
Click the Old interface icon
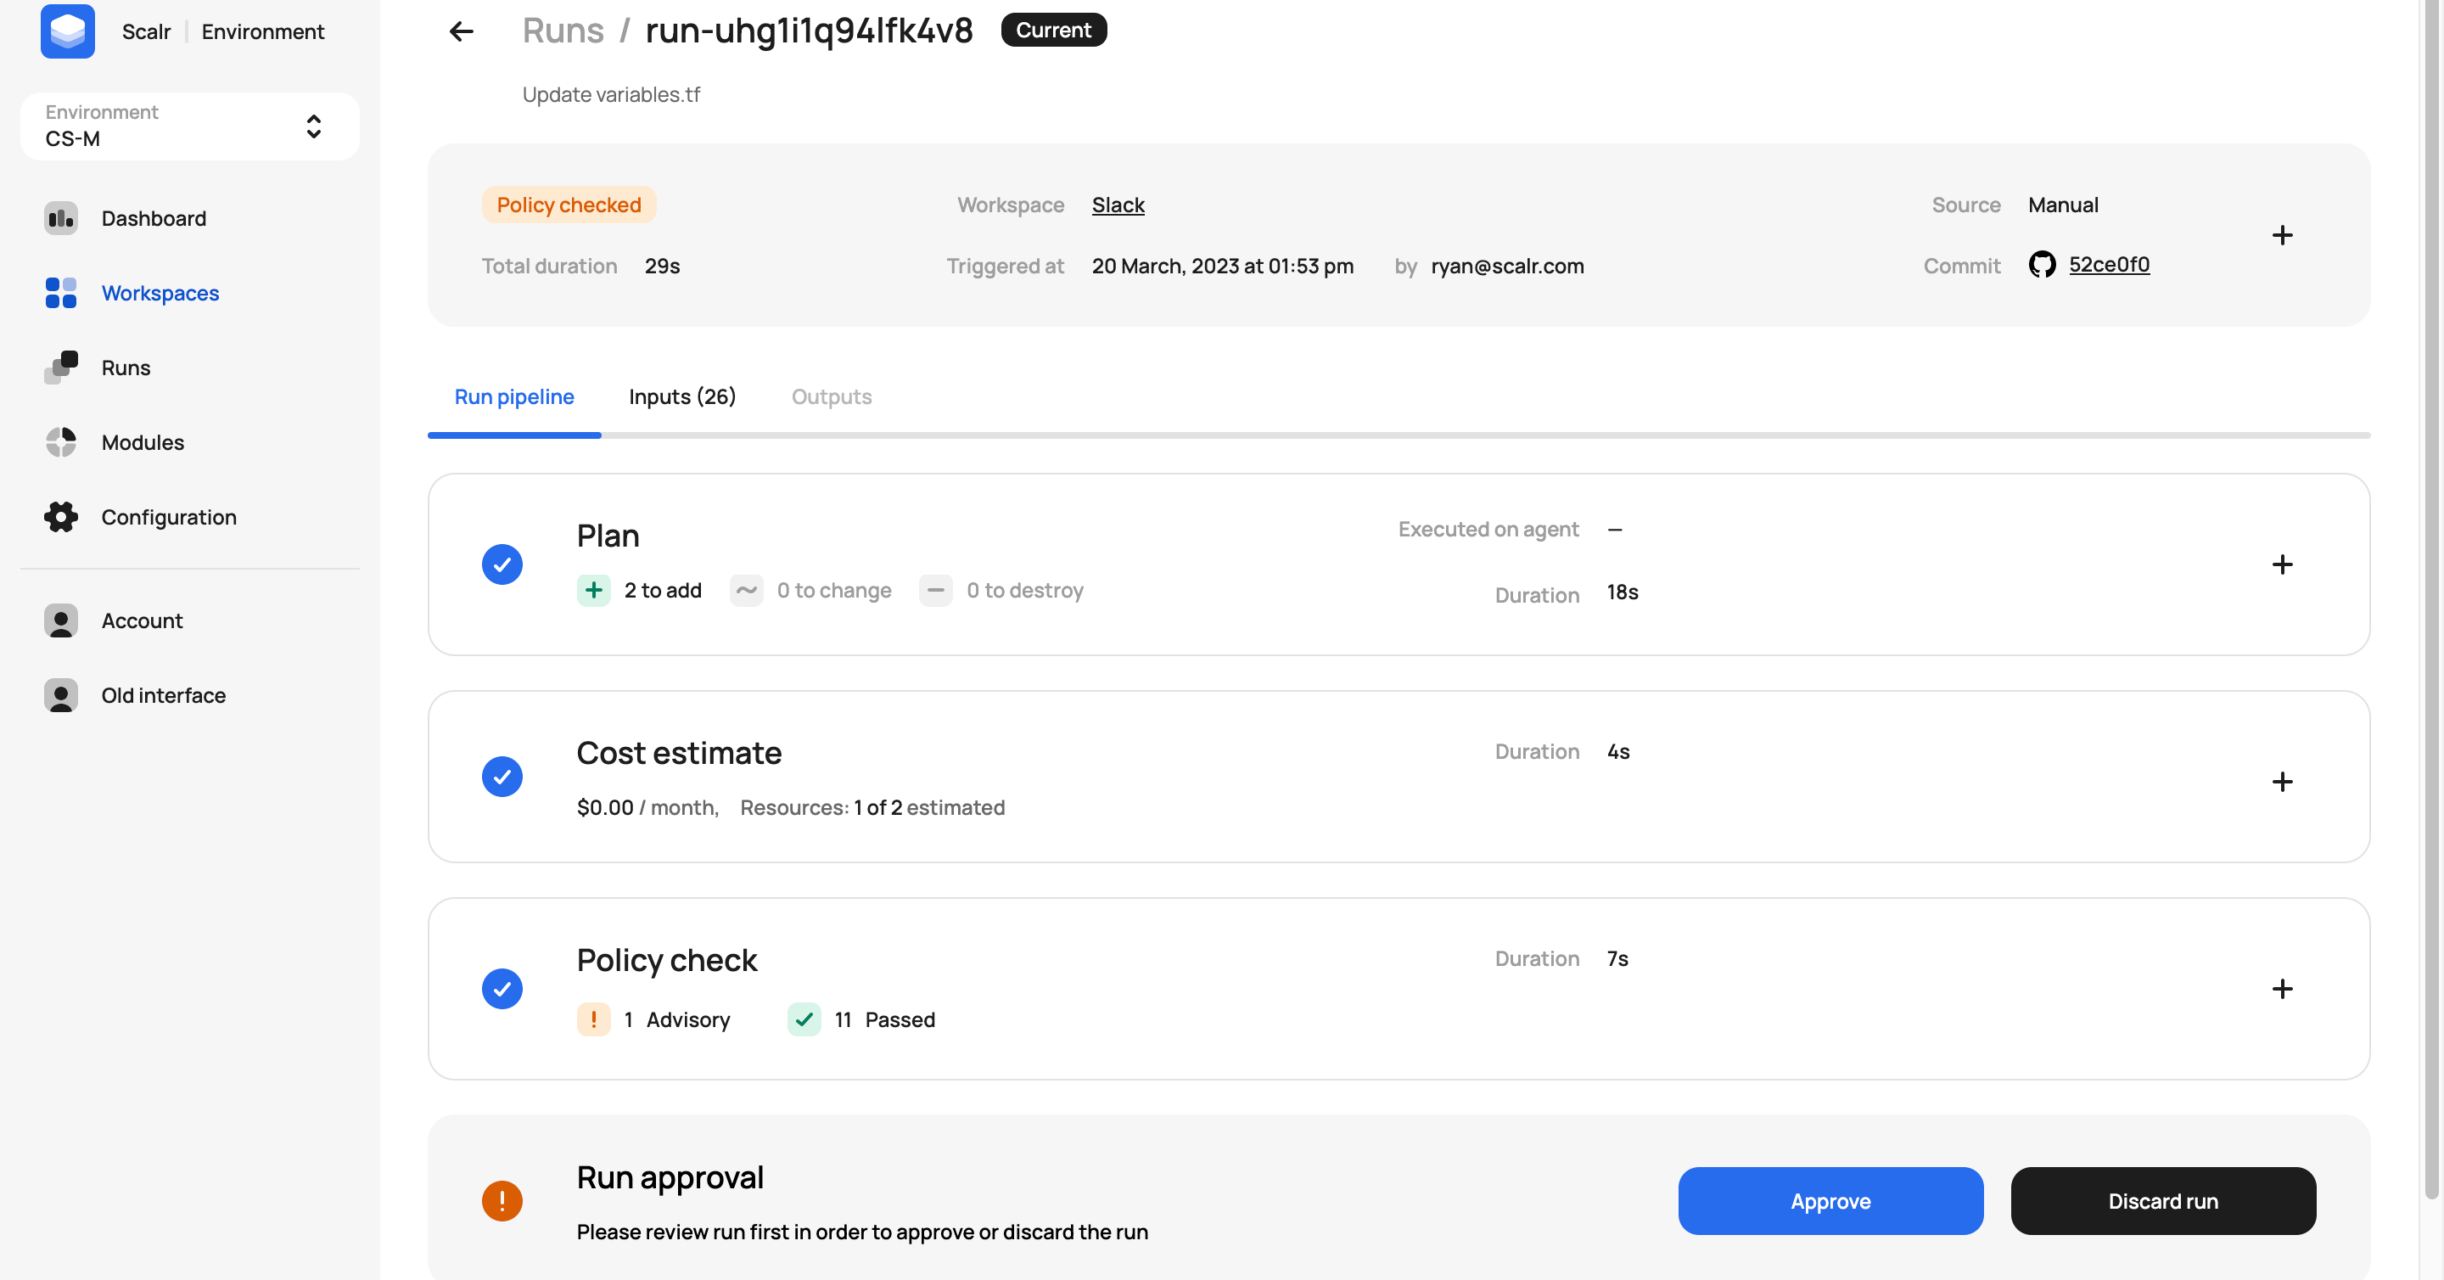(x=61, y=695)
